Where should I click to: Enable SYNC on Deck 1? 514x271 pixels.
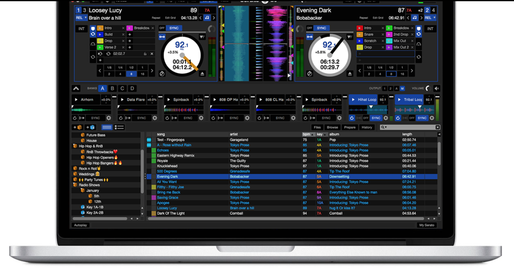click(174, 28)
